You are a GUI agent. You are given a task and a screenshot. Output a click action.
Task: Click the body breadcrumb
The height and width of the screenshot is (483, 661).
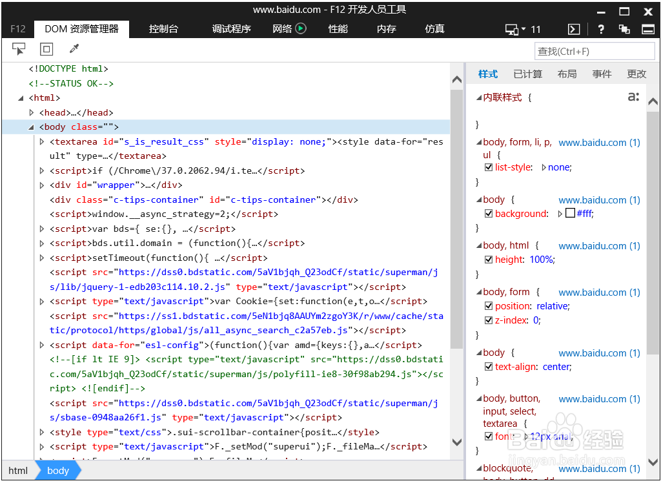(57, 471)
